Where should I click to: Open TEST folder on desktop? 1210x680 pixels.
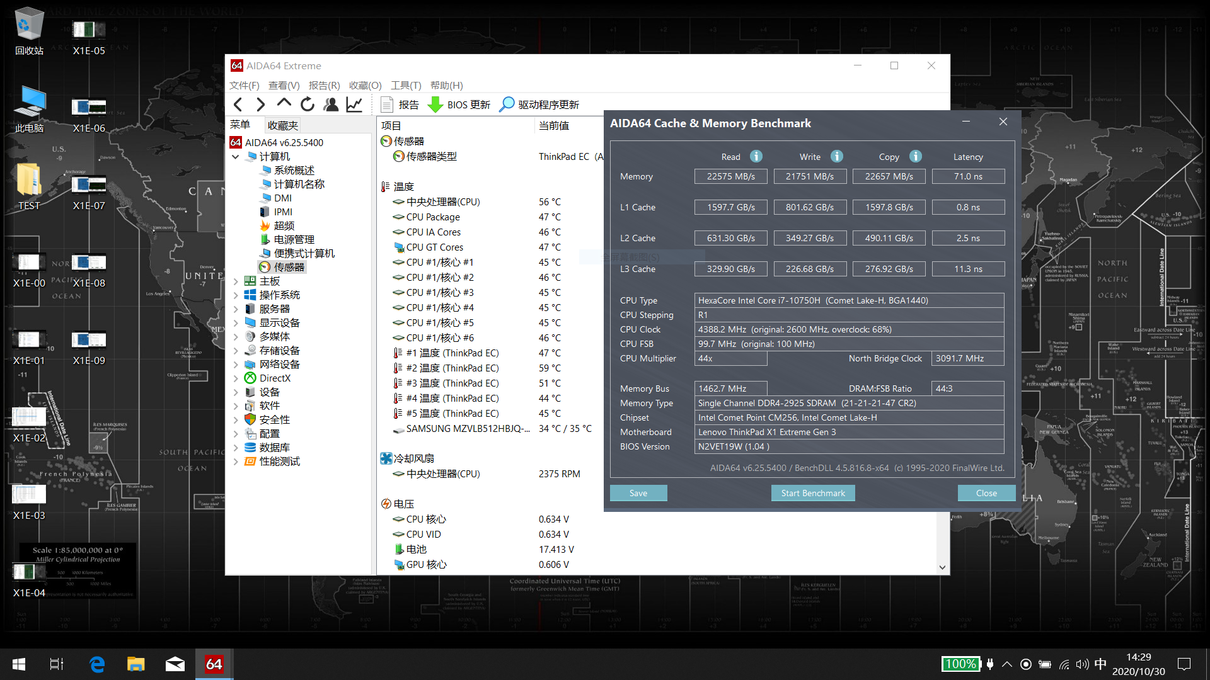pos(29,186)
